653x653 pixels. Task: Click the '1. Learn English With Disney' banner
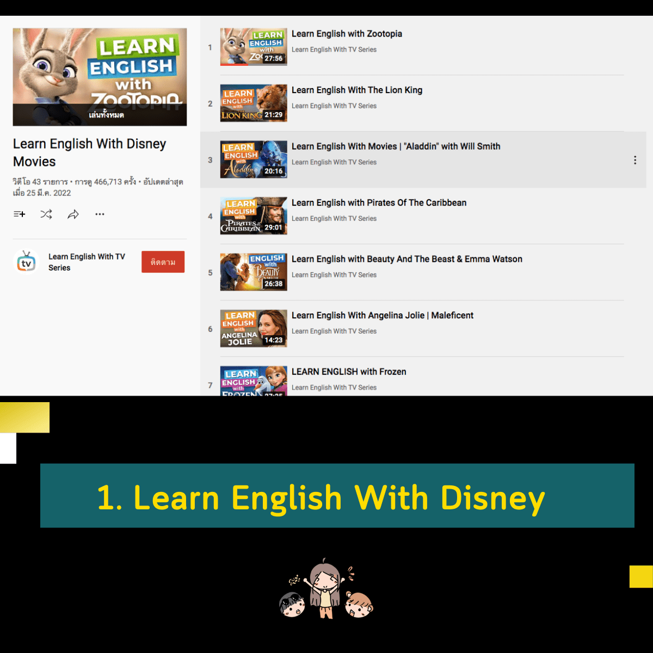pos(337,496)
